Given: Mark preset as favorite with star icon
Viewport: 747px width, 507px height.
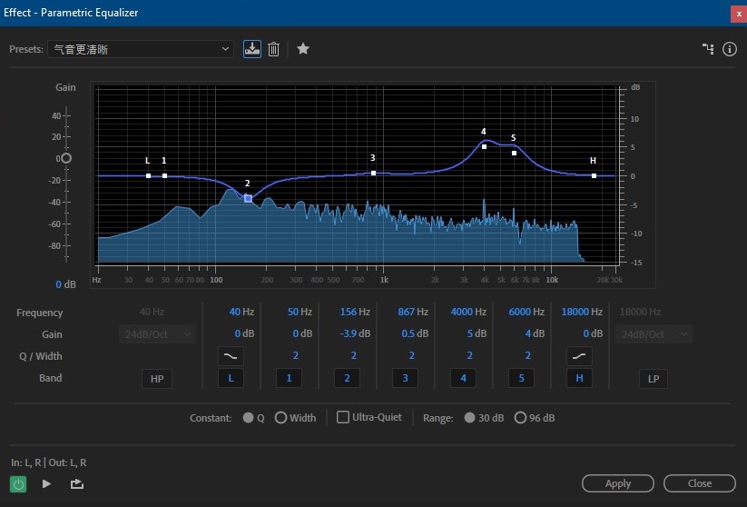Looking at the screenshot, I should coord(303,49).
